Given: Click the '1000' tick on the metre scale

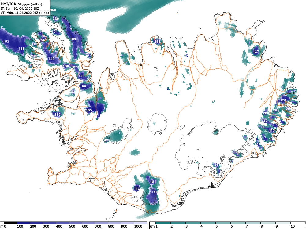Looking at the screenshot, I should click(138, 226).
